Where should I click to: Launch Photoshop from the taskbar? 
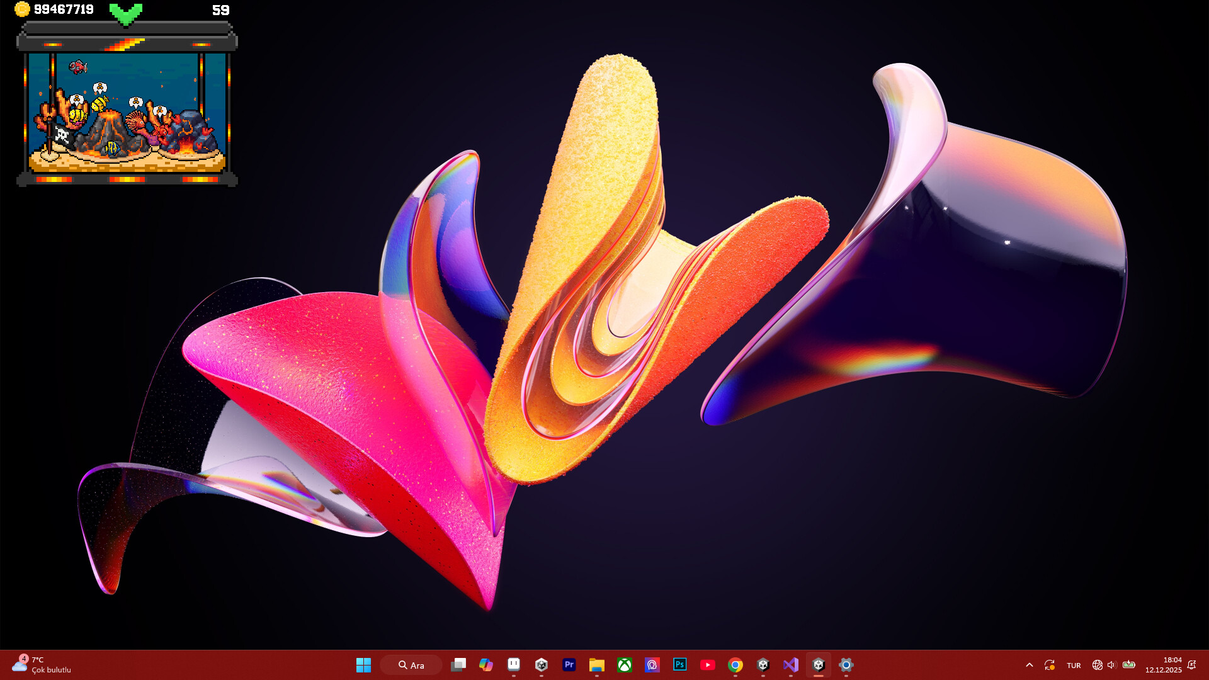coord(680,665)
